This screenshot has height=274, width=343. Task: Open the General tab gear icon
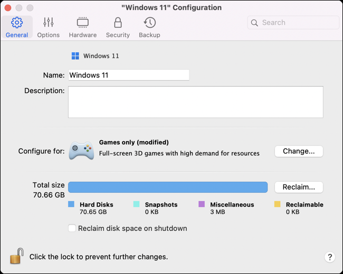point(17,23)
